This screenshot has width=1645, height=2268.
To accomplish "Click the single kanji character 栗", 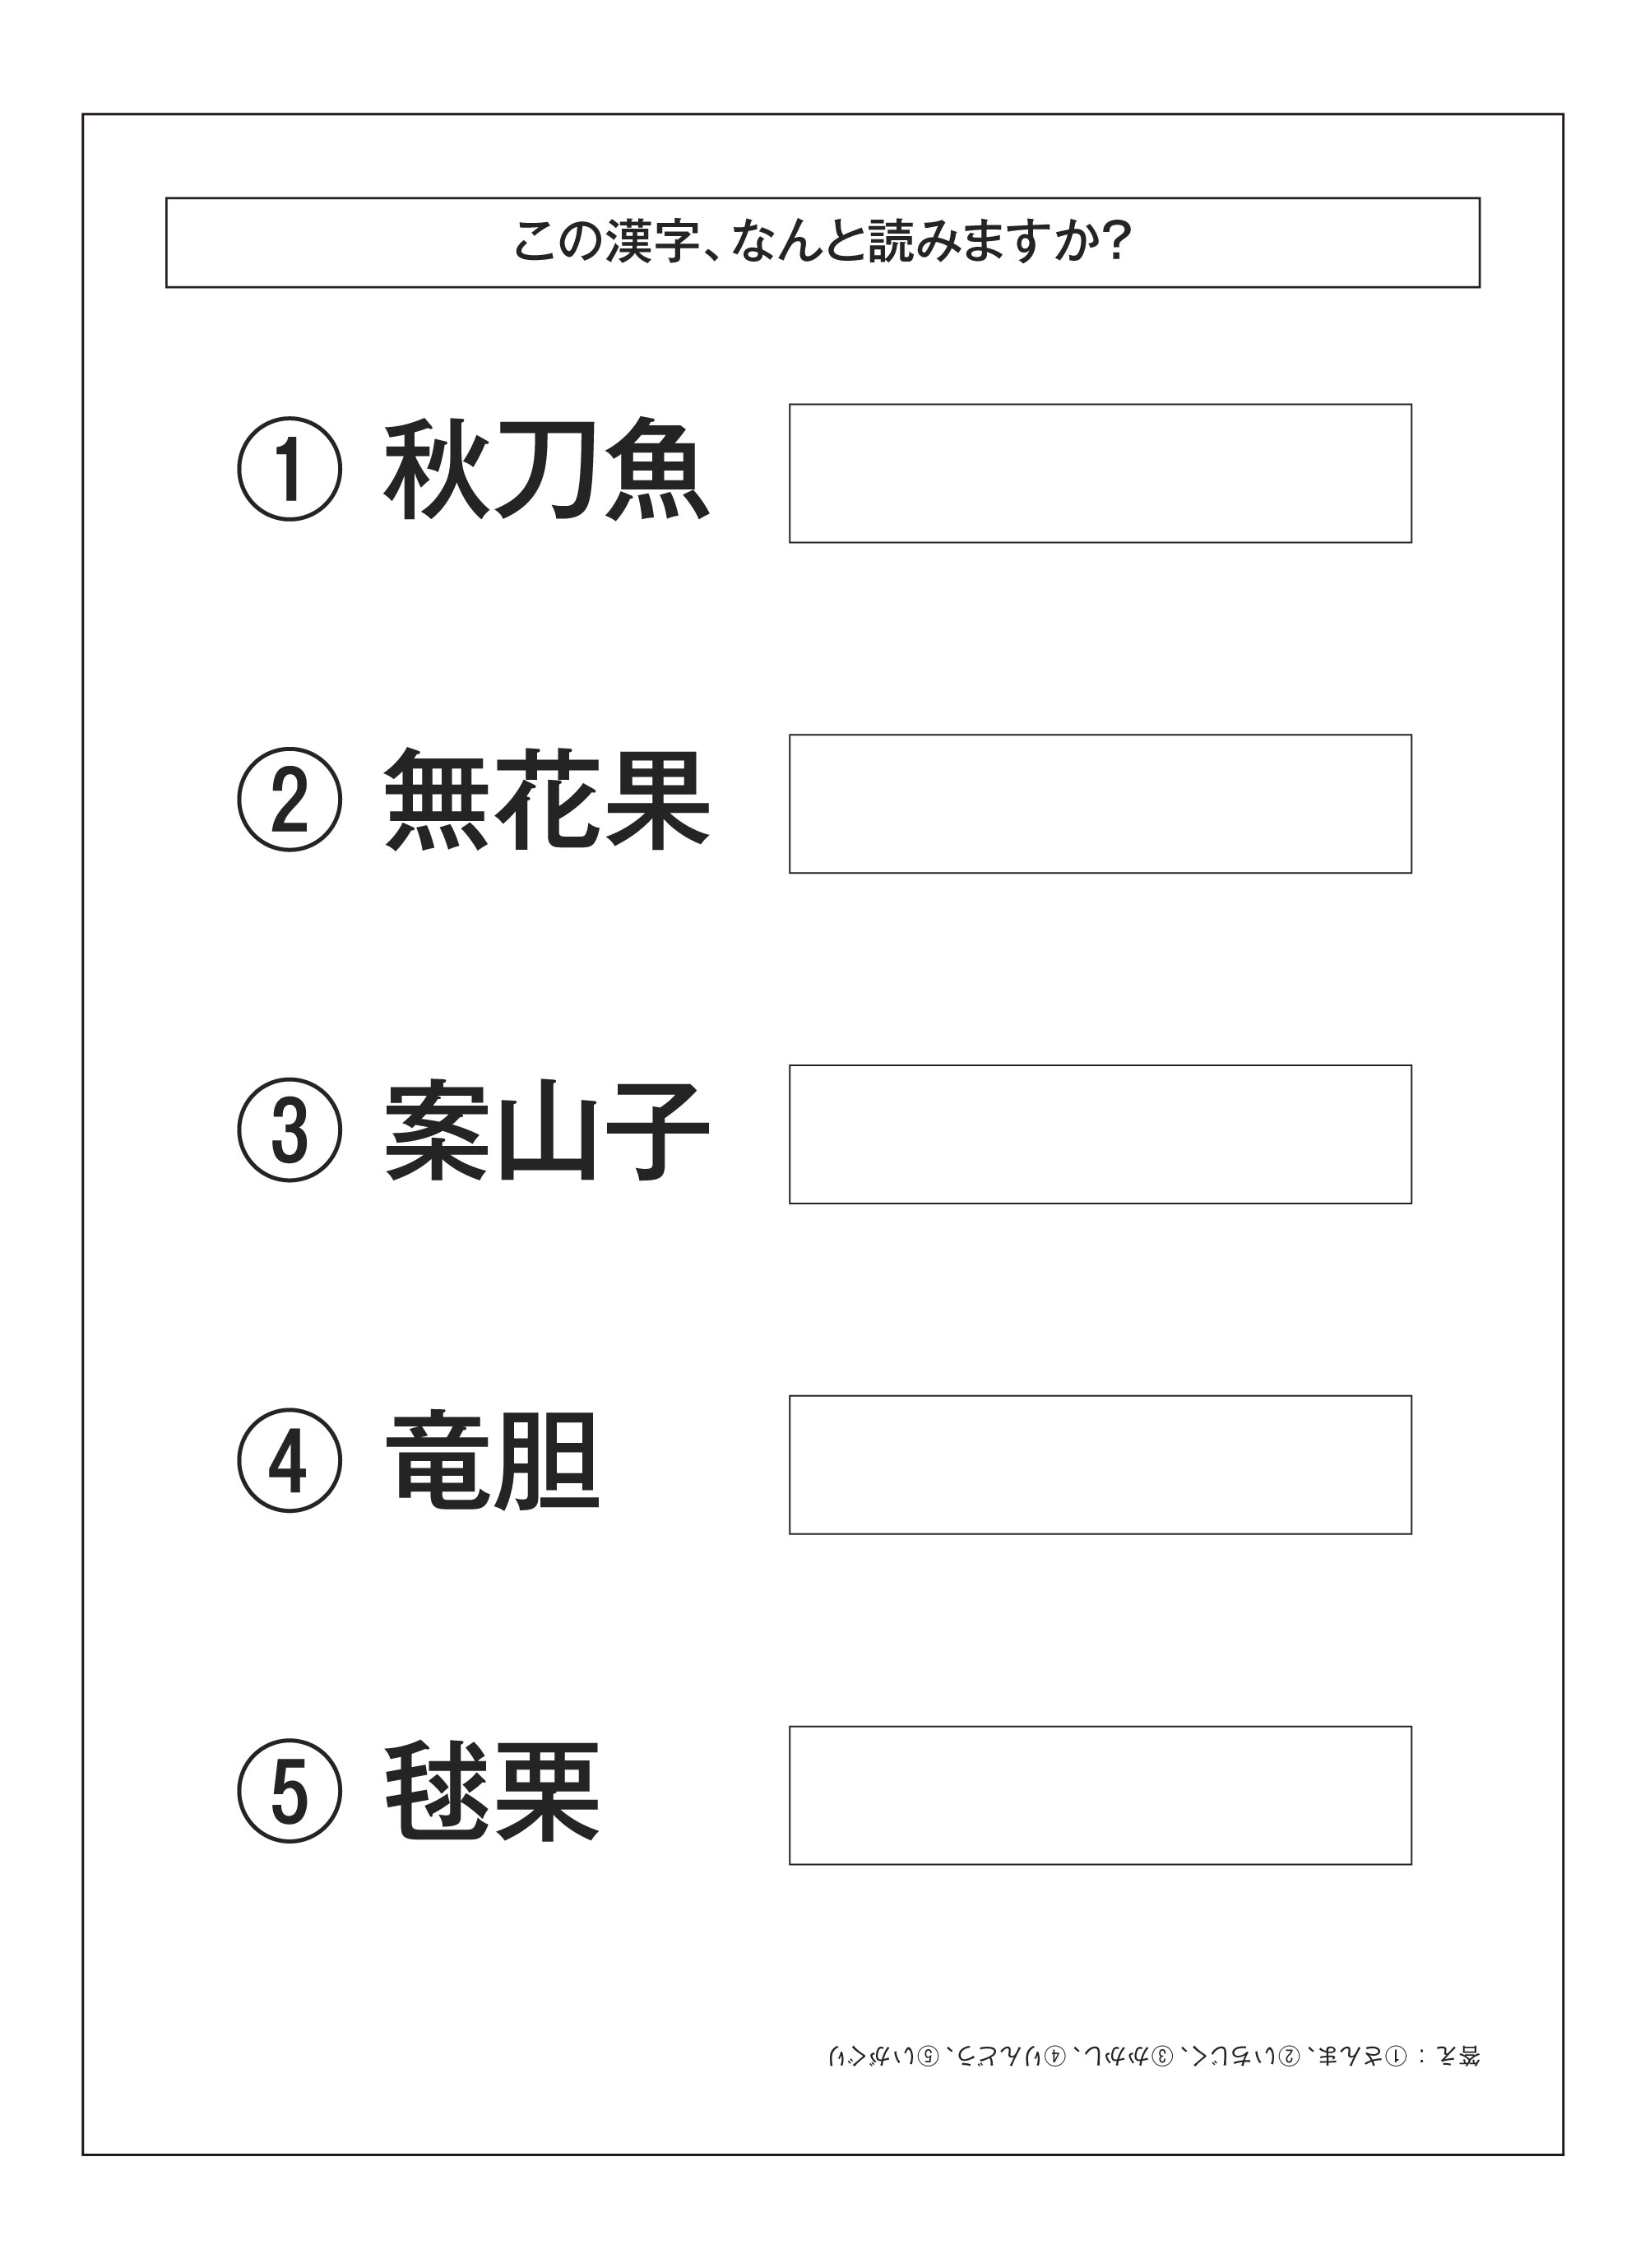I will [547, 1791].
